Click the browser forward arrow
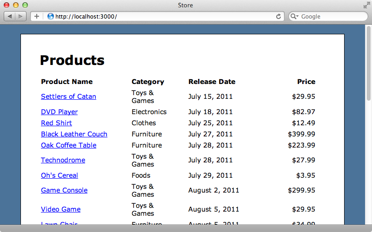372x232 pixels. coord(20,16)
